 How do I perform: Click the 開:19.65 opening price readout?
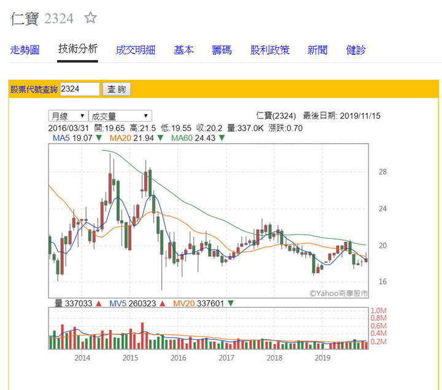point(109,128)
